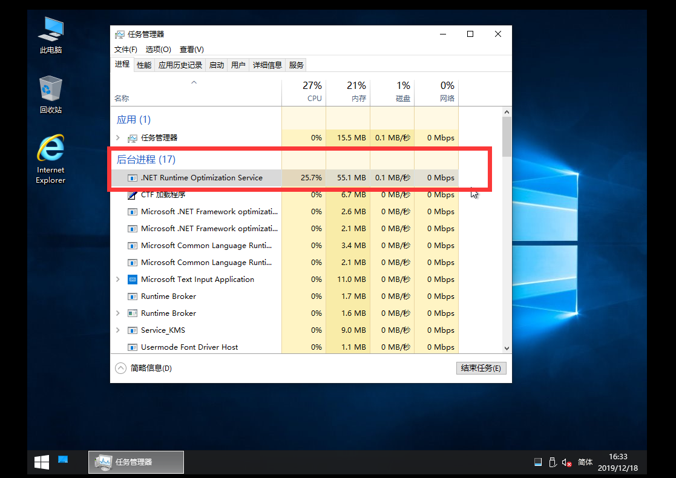This screenshot has height=478, width=676.
Task: Click the 任务管理器 process icon in list
Action: click(x=133, y=138)
